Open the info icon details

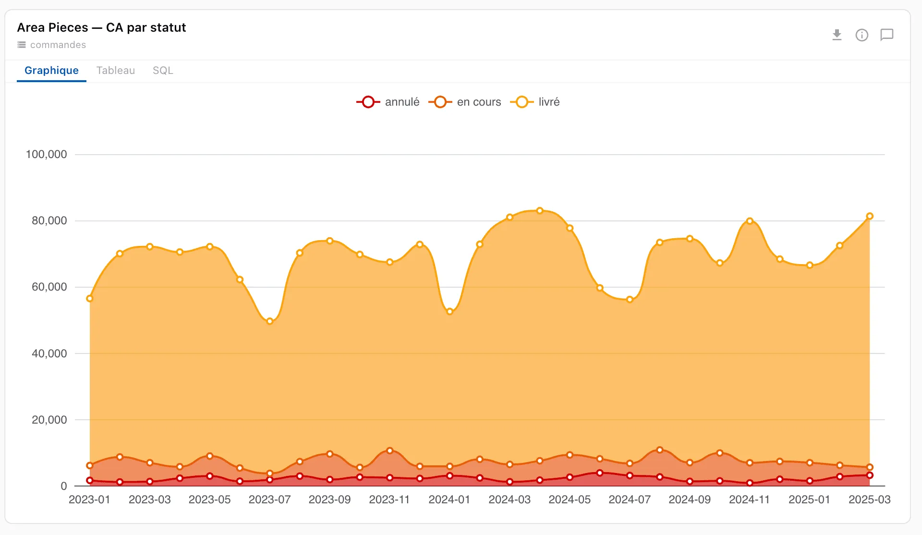[862, 35]
